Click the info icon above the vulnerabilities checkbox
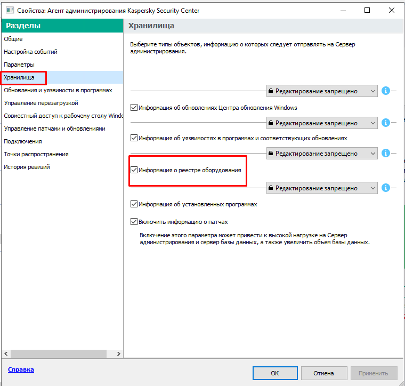Image resolution: width=405 pixels, height=386 pixels. tap(386, 123)
